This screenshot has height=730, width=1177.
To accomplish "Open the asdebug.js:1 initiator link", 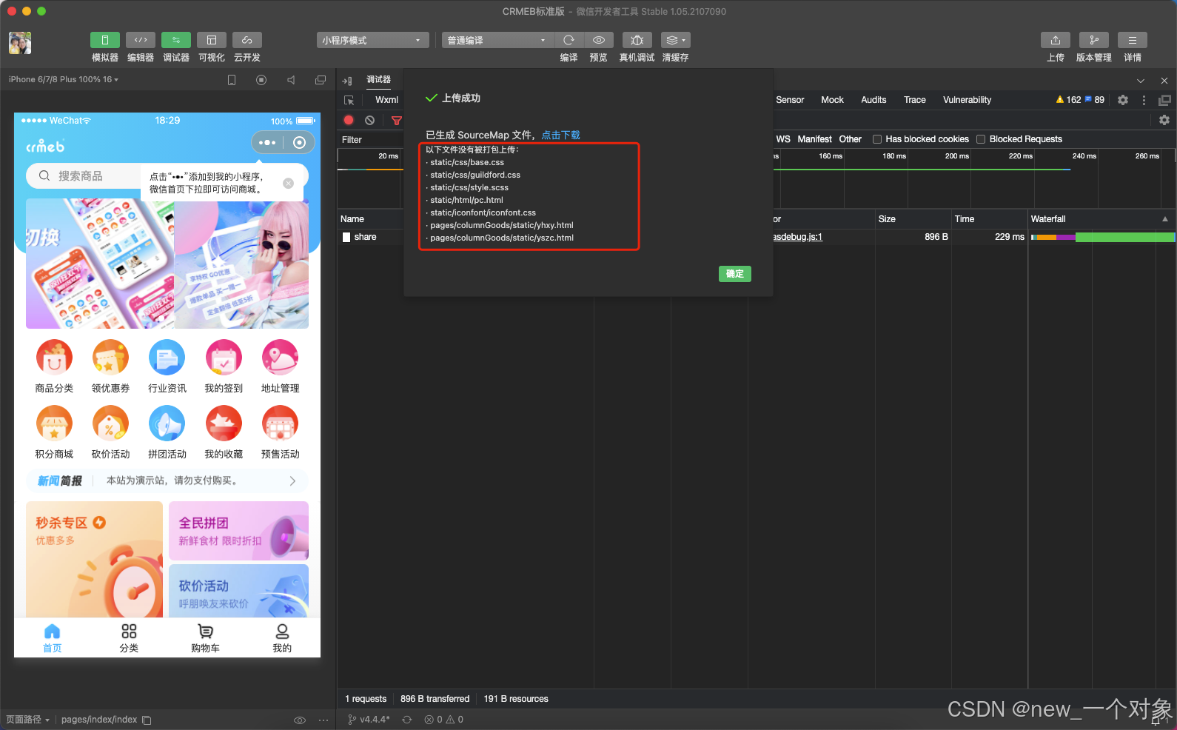I will (798, 237).
